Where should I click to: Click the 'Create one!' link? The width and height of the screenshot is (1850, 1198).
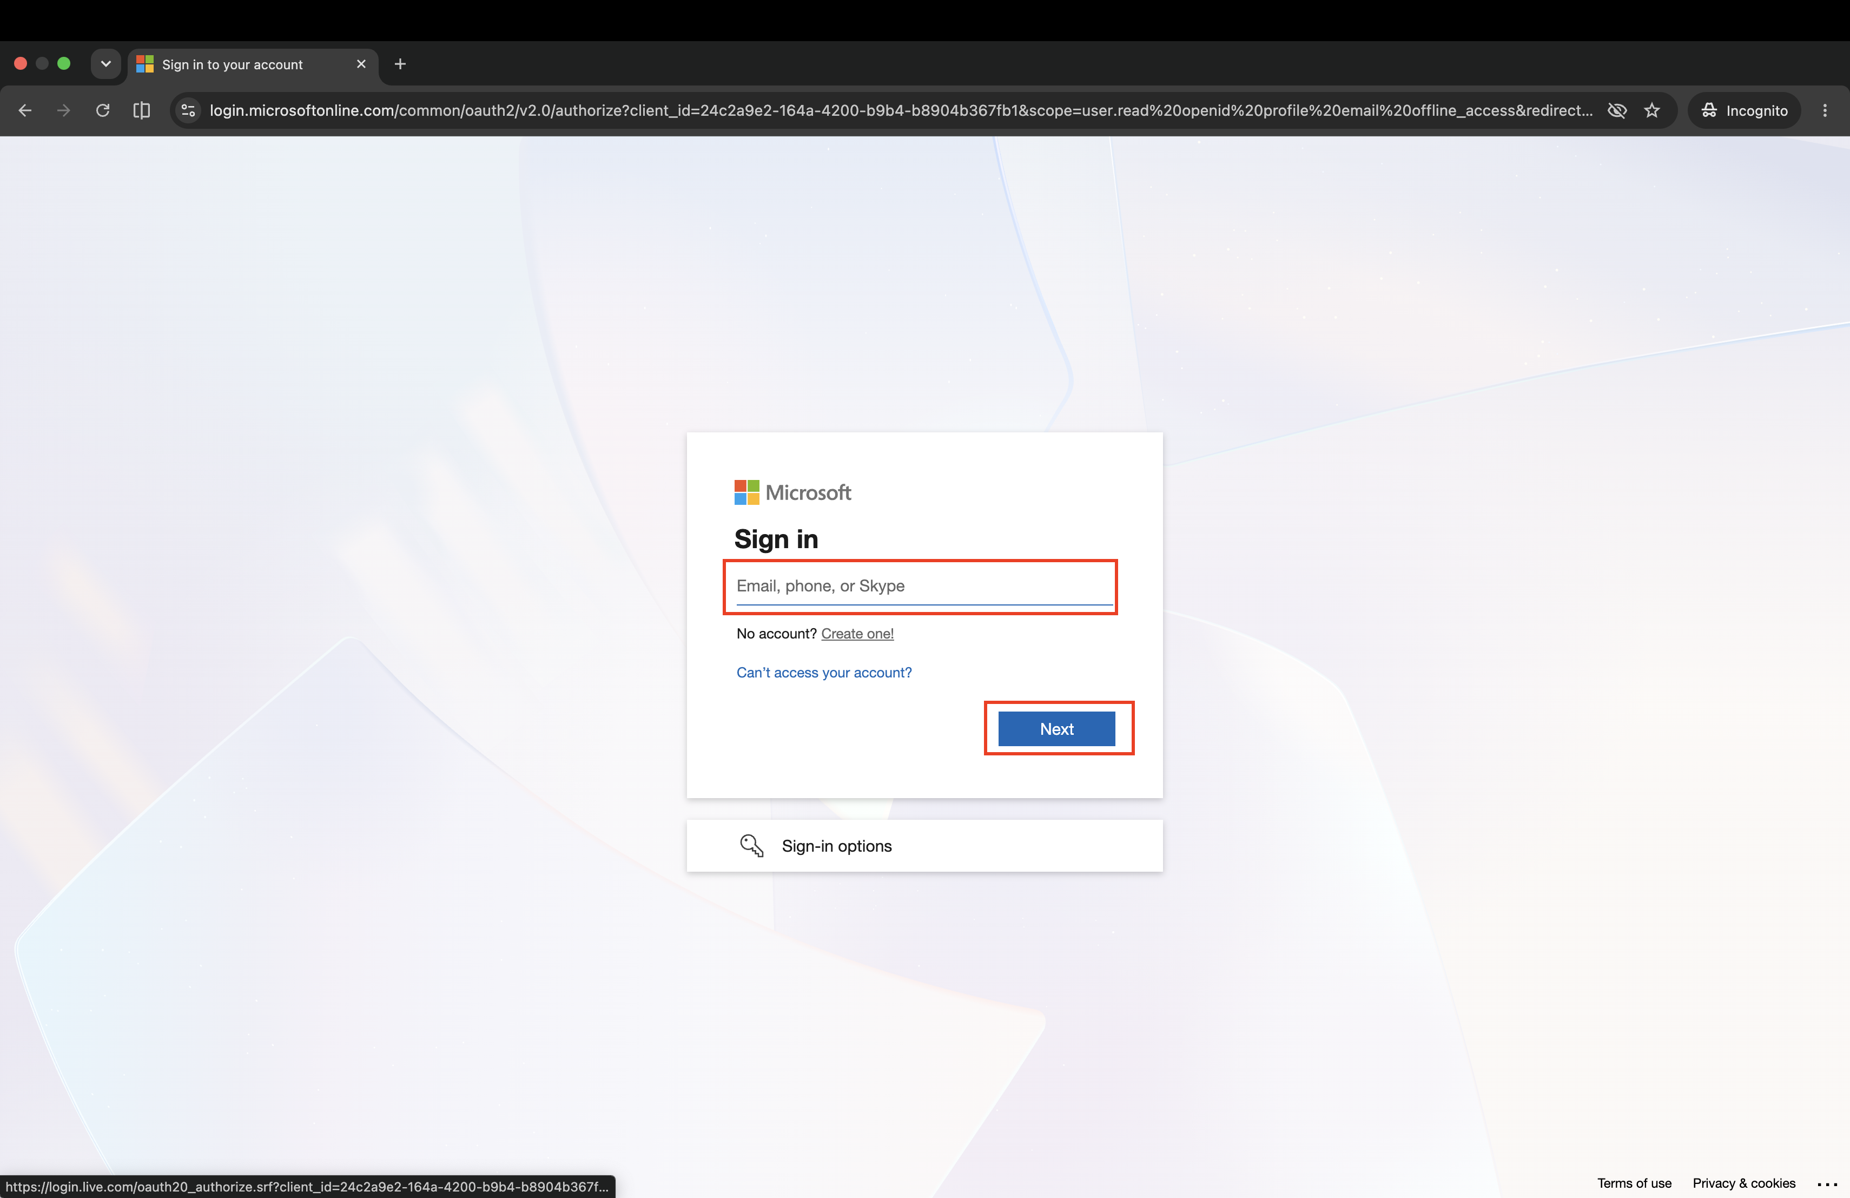click(857, 634)
